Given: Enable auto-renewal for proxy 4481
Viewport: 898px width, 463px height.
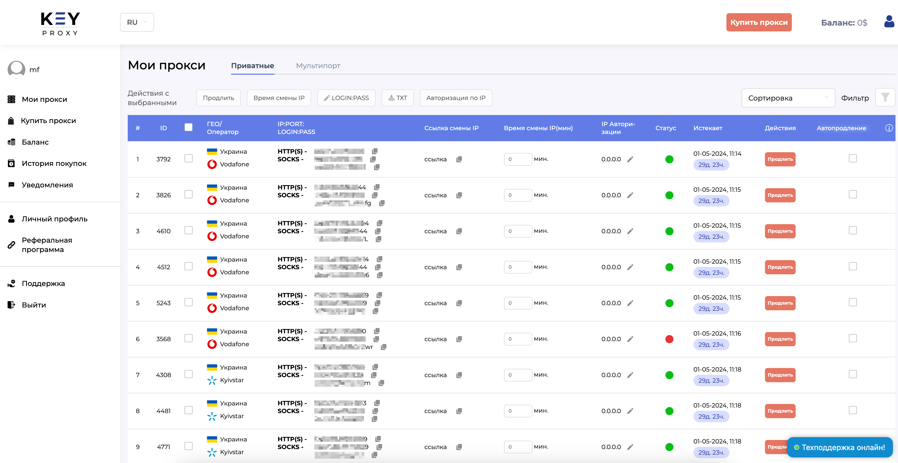Looking at the screenshot, I should click(853, 410).
